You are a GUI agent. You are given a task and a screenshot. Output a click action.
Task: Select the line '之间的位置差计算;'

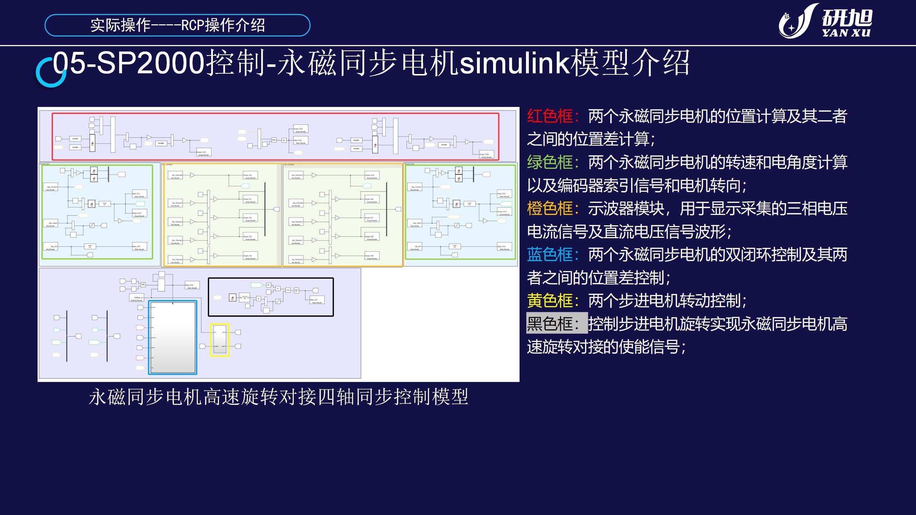pos(591,139)
